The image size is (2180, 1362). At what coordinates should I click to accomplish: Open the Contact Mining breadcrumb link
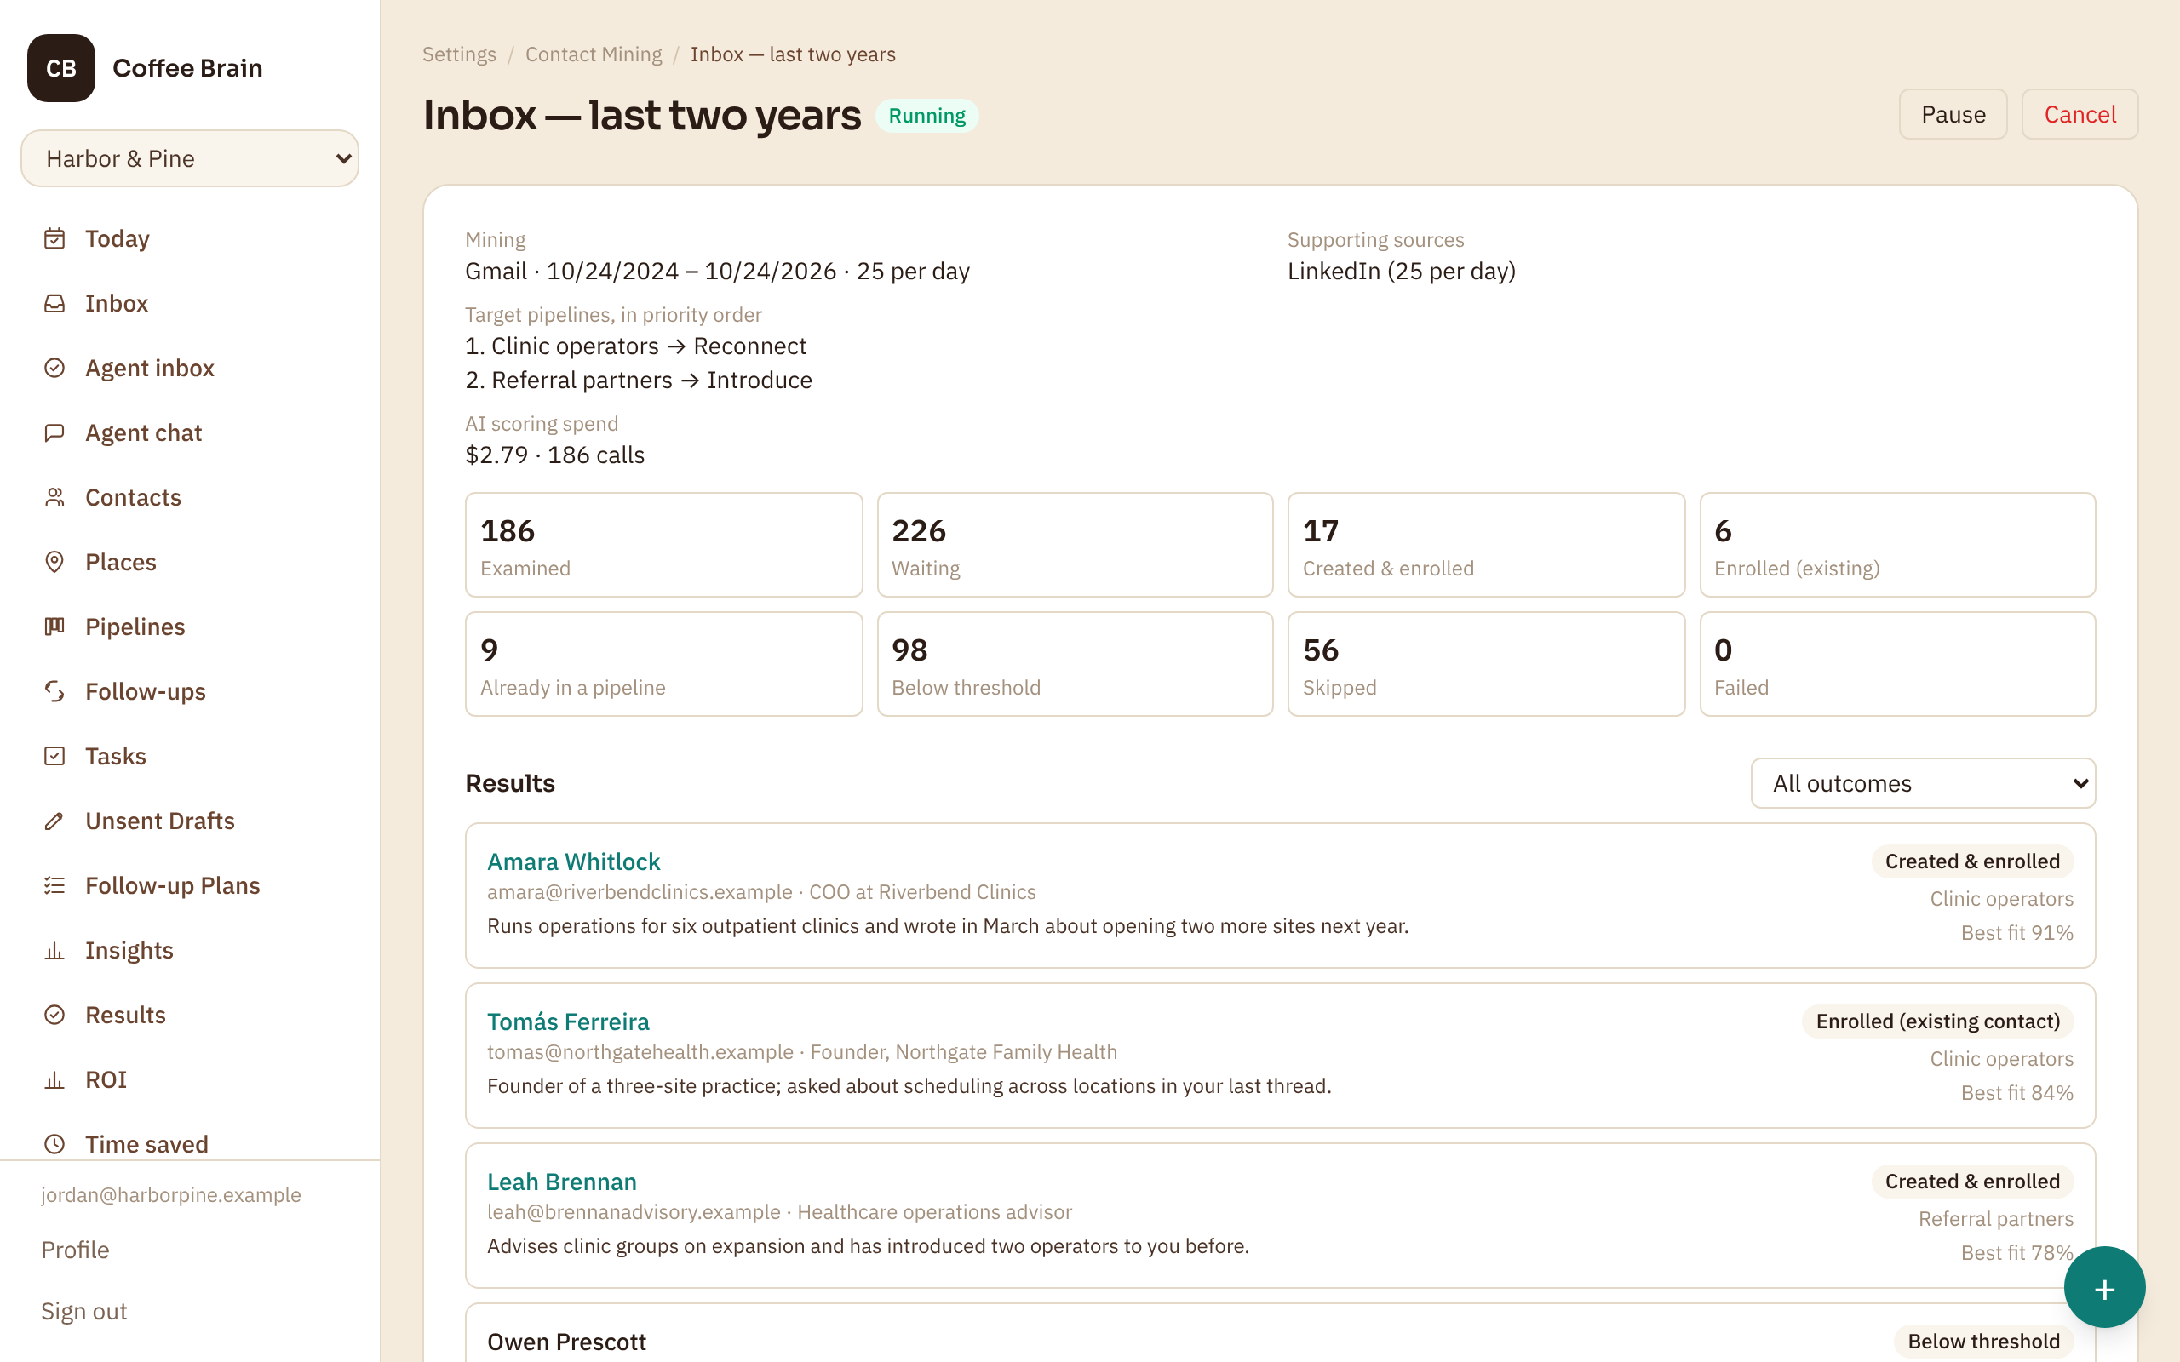coord(594,54)
